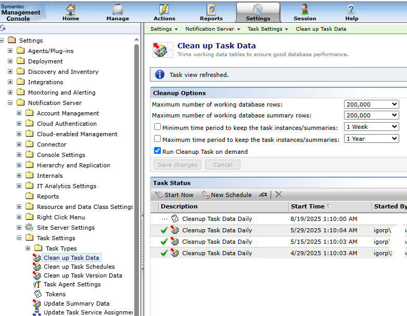This screenshot has height=316, width=407.
Task: Open the 1 Week dropdown
Action: coord(371,126)
